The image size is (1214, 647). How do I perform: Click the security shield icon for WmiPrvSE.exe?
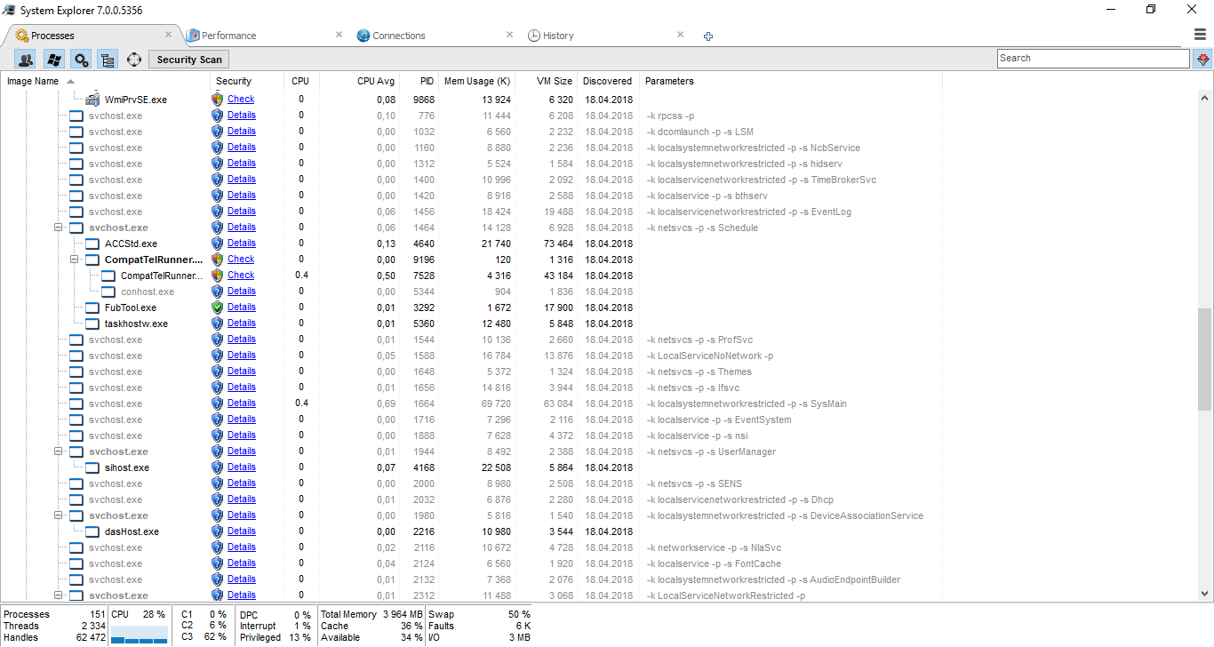218,100
